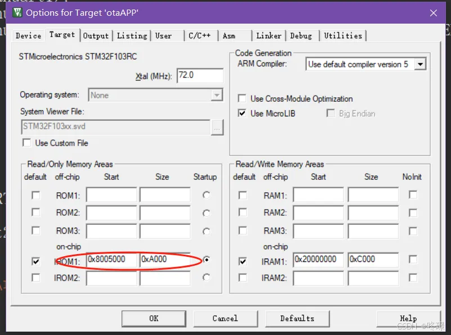Click the Defaults button
The image size is (451, 335).
(x=297, y=319)
